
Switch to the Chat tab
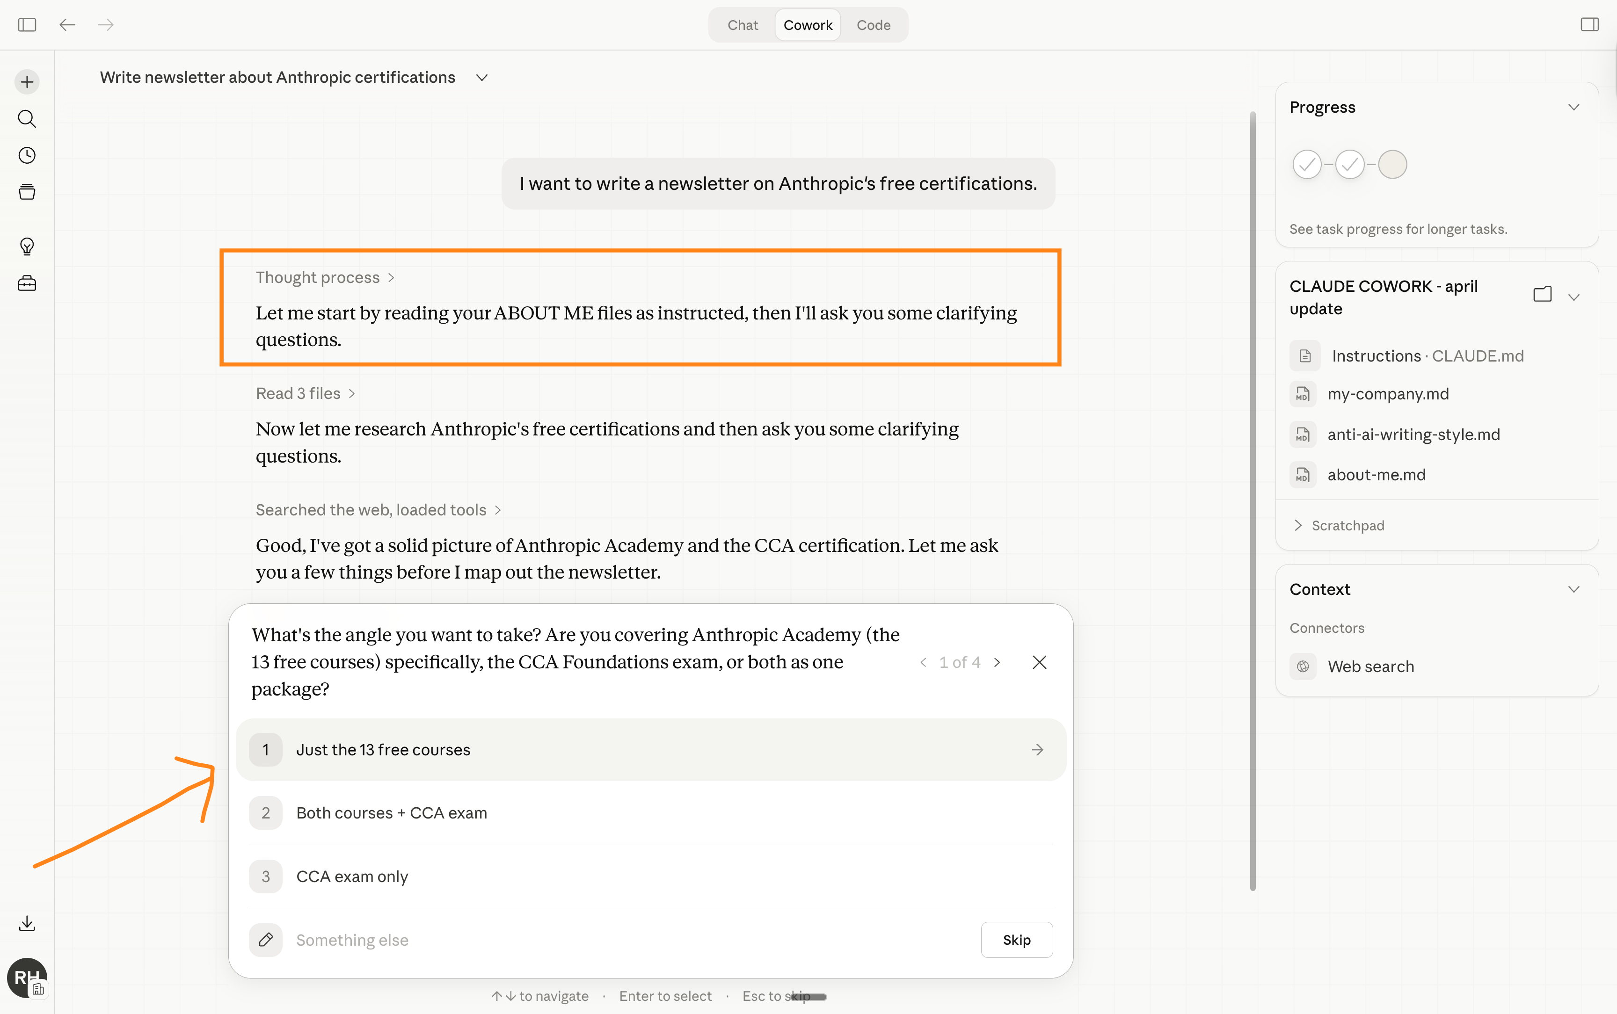click(742, 25)
